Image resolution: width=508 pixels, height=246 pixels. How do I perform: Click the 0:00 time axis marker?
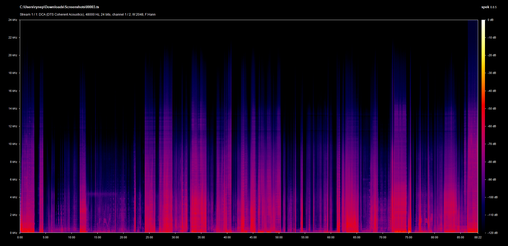20,238
